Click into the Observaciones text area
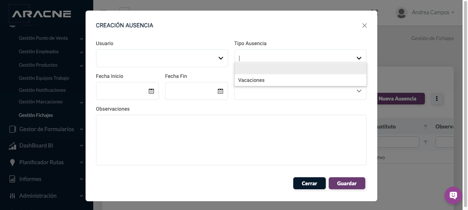This screenshot has height=210, width=468. (x=231, y=140)
